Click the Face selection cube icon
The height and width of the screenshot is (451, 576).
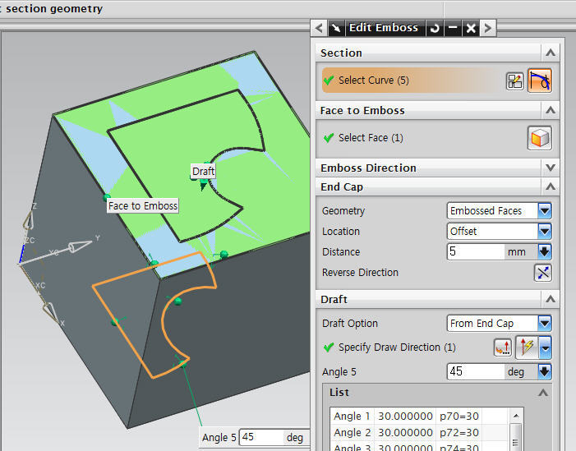point(540,138)
